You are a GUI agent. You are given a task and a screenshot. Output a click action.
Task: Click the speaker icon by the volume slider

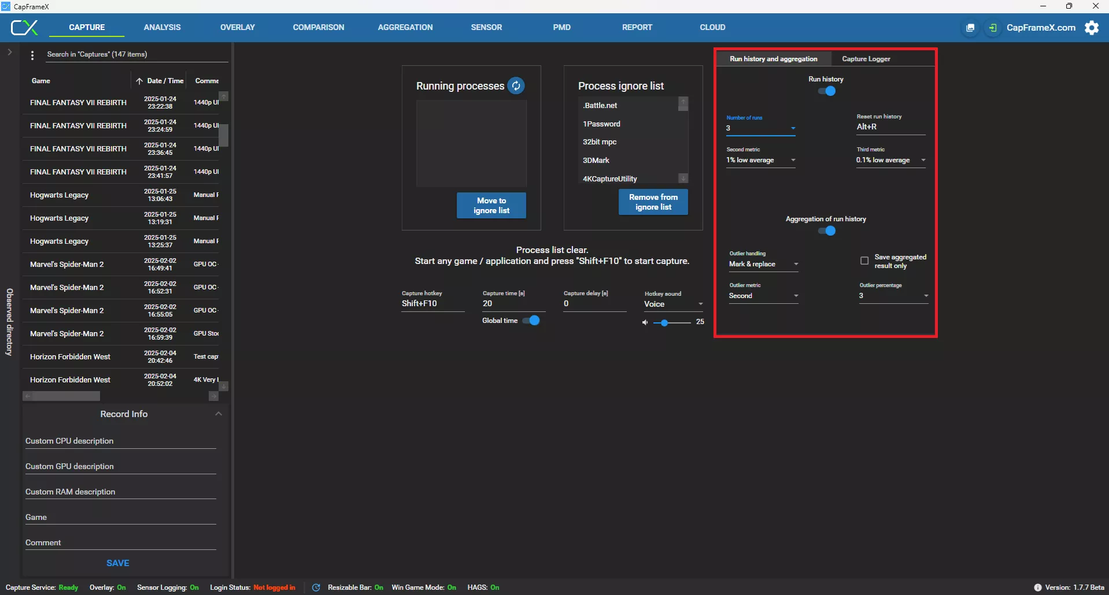(x=645, y=322)
